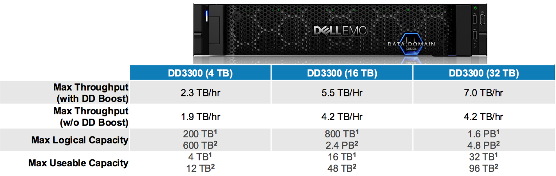The image size is (556, 176).
Task: Click the Max Throughput (w/o DD Boost) row label
Action: [91, 117]
